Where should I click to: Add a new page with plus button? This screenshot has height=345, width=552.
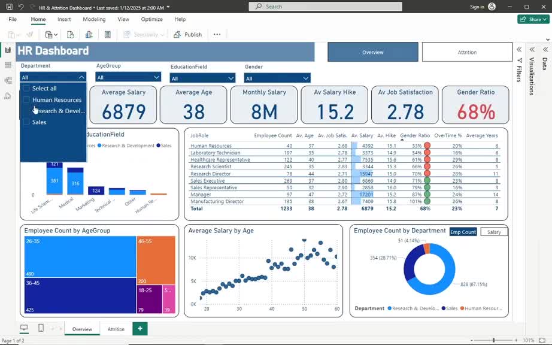coord(139,328)
